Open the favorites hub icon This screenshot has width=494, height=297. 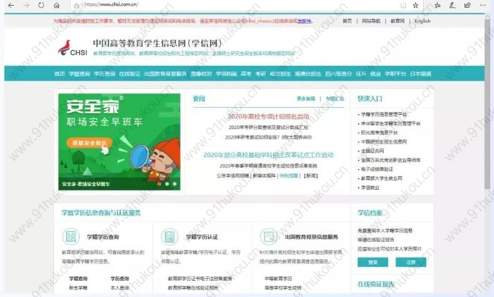[438, 6]
